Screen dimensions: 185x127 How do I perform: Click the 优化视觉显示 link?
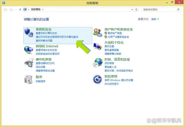(112, 84)
